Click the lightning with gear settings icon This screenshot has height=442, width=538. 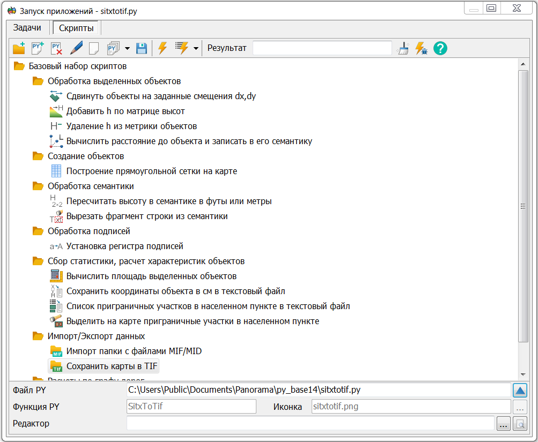click(422, 48)
